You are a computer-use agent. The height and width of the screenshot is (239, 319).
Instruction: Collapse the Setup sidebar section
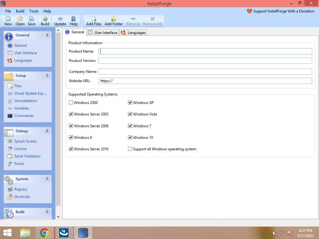pos(47,76)
